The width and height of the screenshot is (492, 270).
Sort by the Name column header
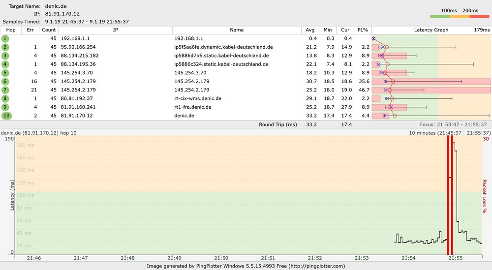click(237, 30)
